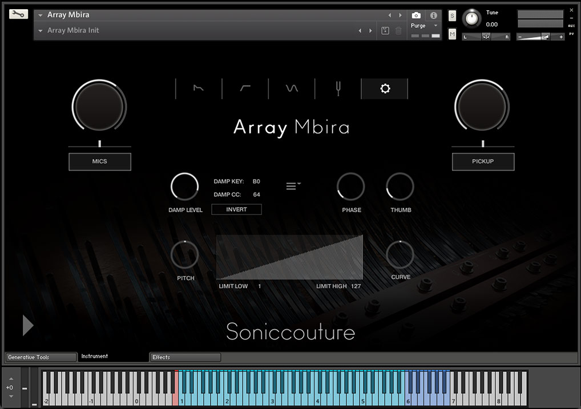Image resolution: width=581 pixels, height=409 pixels.
Task: Click the save snapshot disk icon
Action: point(385,31)
